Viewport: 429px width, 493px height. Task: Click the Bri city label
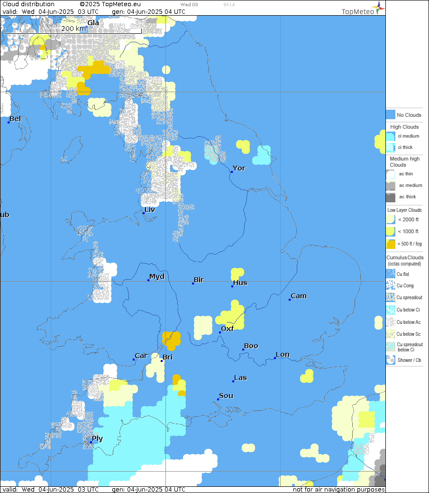(x=168, y=358)
